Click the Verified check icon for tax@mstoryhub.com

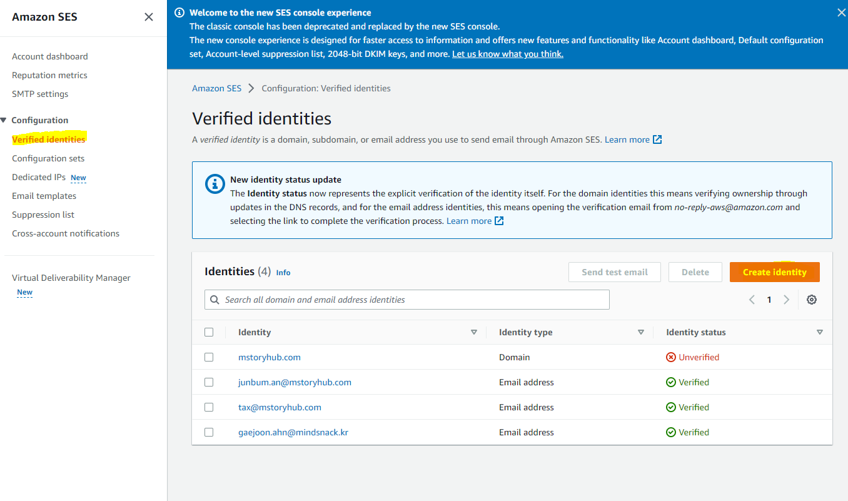click(x=671, y=407)
